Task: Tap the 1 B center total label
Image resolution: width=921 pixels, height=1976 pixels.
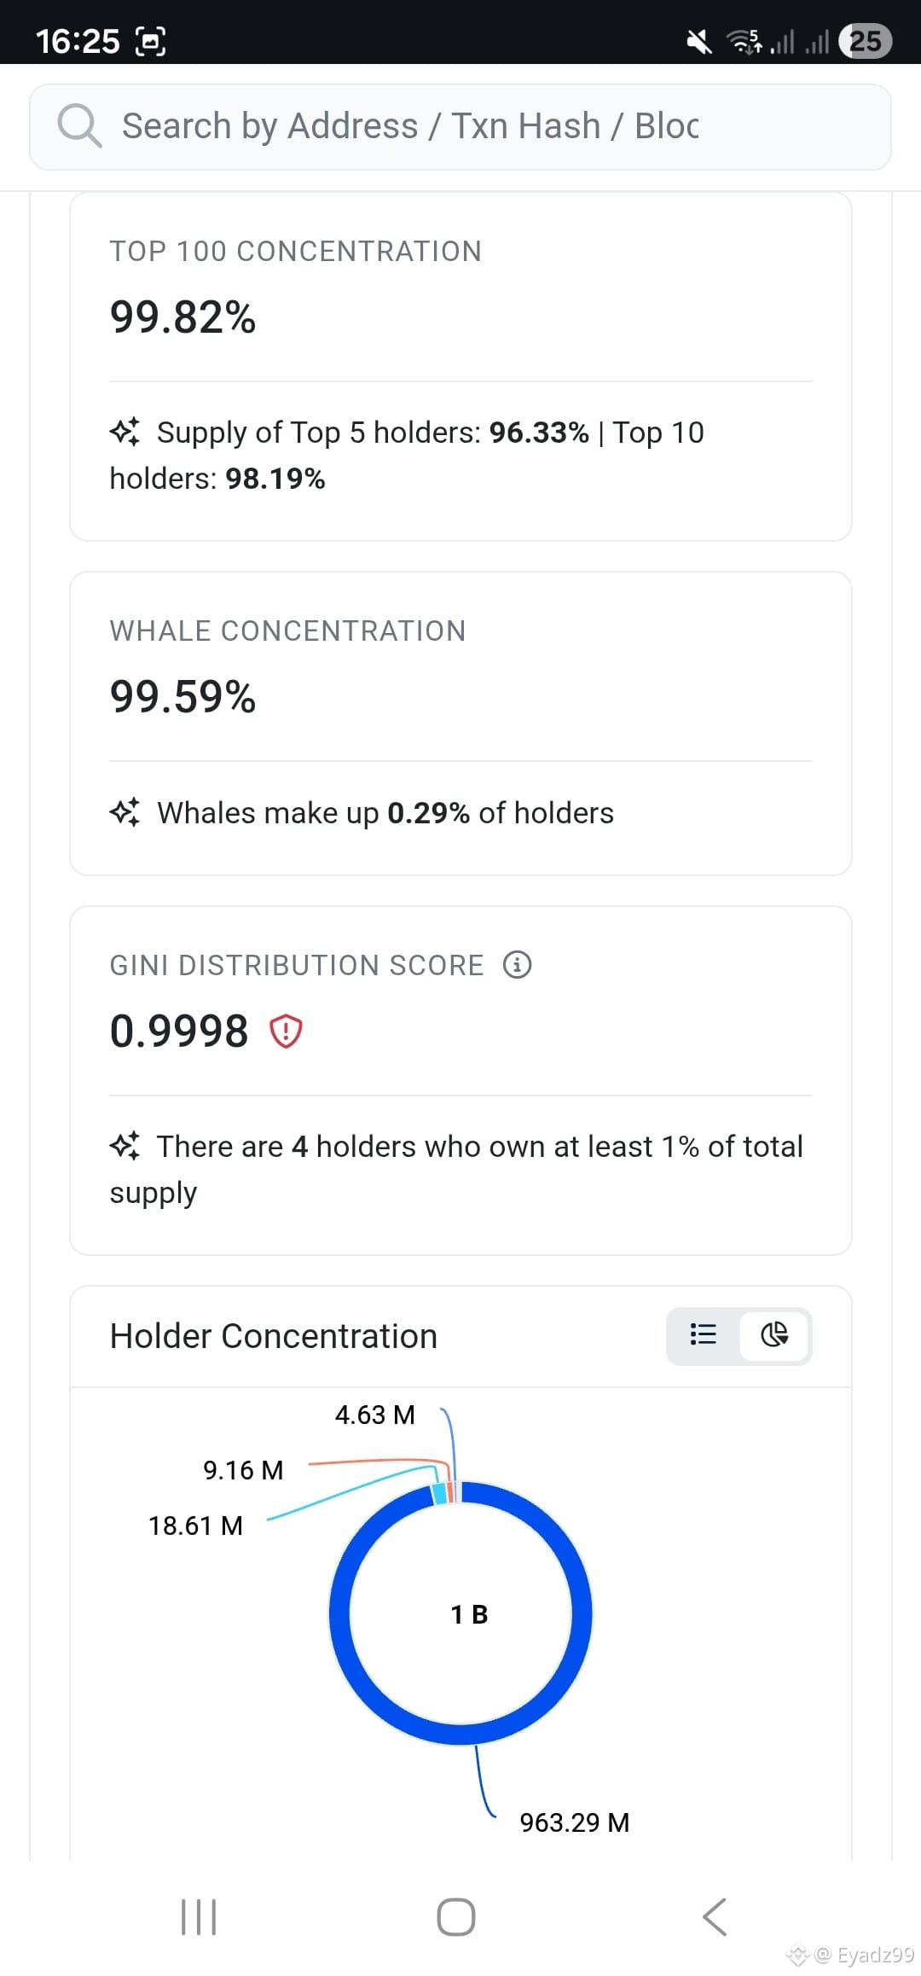Action: point(469,1614)
